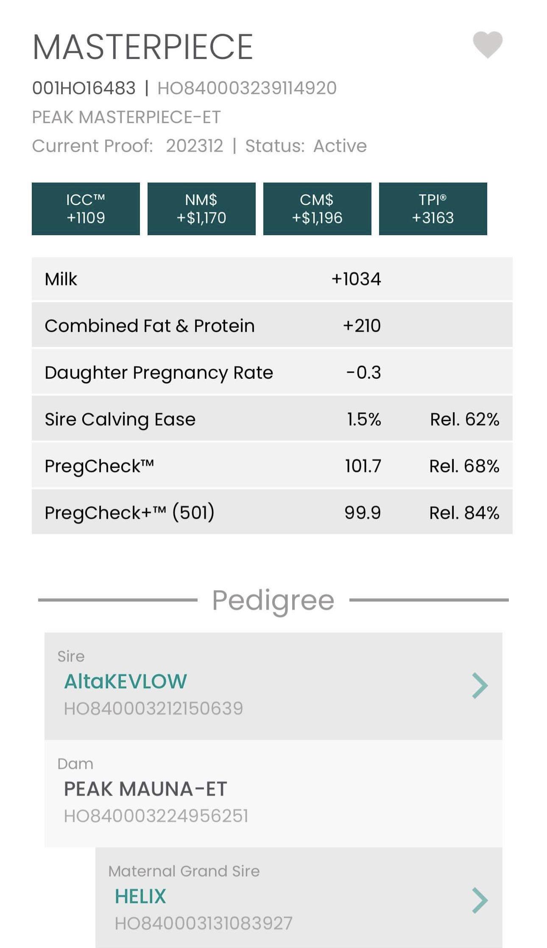Tap the PregCheck+ (501) row
The height and width of the screenshot is (948, 547).
click(272, 512)
